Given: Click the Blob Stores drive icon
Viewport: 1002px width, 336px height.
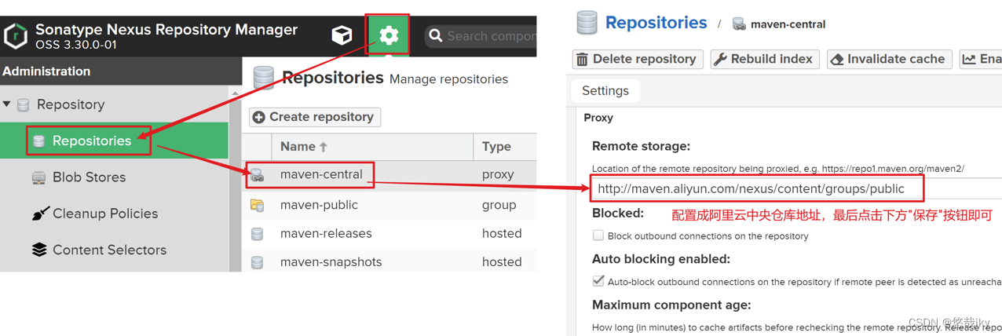Looking at the screenshot, I should click(x=38, y=178).
